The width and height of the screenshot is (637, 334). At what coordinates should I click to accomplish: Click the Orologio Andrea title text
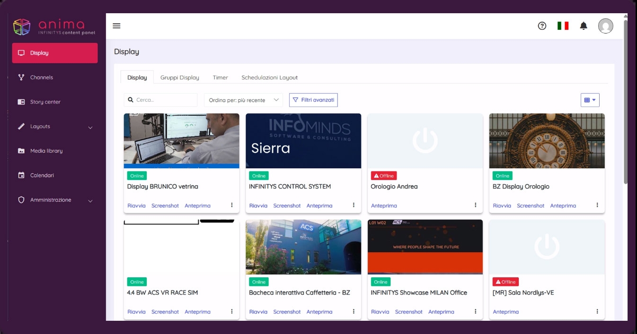click(x=394, y=187)
